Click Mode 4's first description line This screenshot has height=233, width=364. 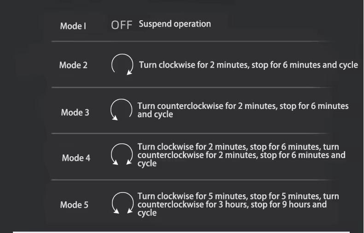[238, 147]
